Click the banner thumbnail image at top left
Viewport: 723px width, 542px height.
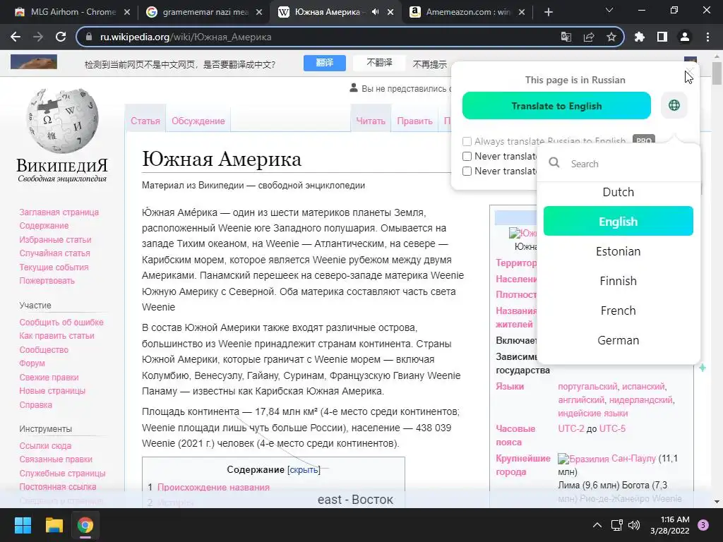[x=34, y=62]
